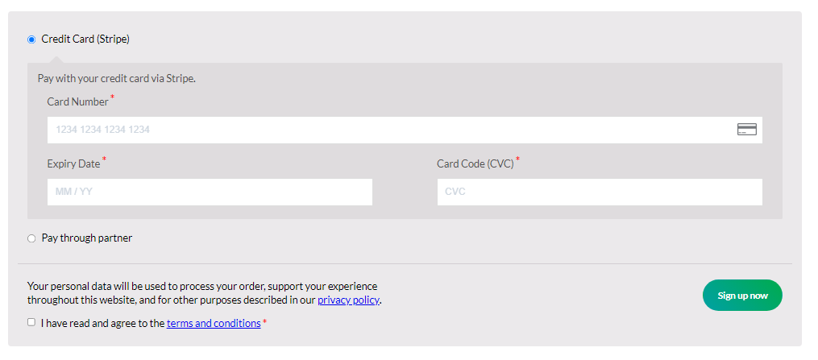Focus the Card Number input field

[405, 130]
